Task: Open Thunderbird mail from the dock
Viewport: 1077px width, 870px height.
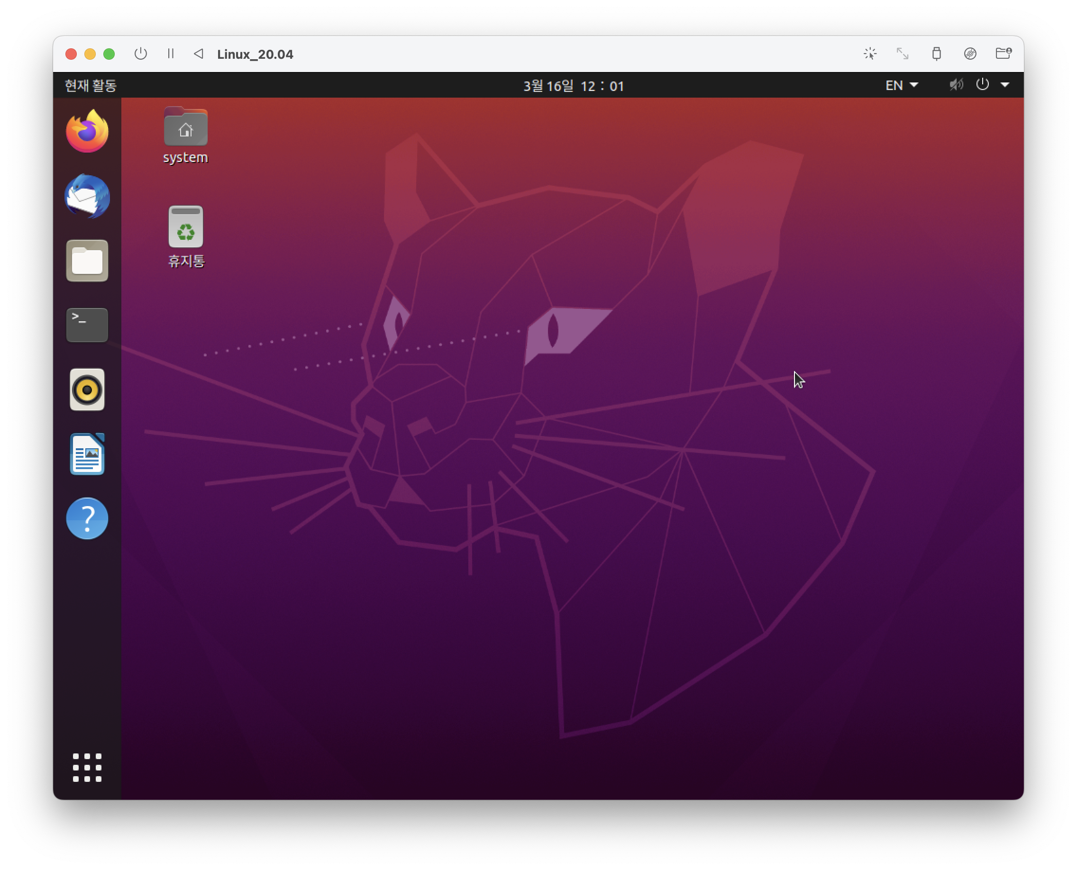Action: [87, 197]
